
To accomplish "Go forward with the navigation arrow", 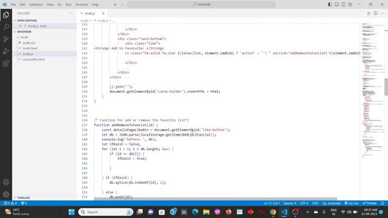I will tap(122, 4).
